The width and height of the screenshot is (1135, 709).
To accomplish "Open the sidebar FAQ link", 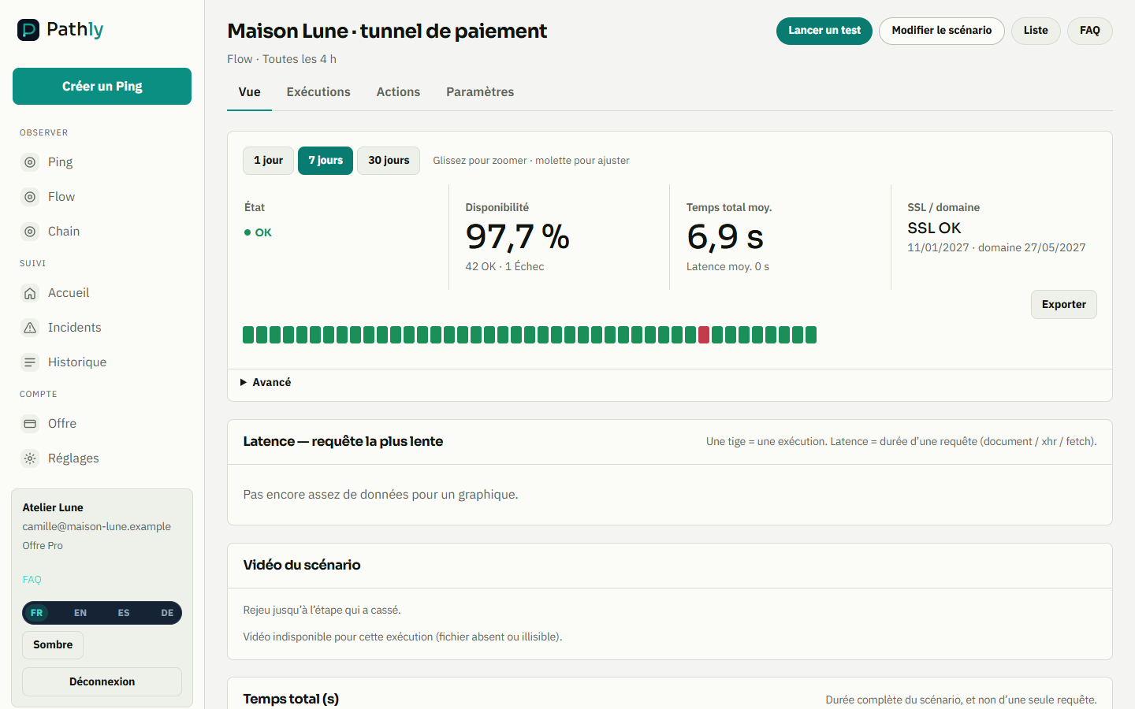I will click(x=32, y=580).
